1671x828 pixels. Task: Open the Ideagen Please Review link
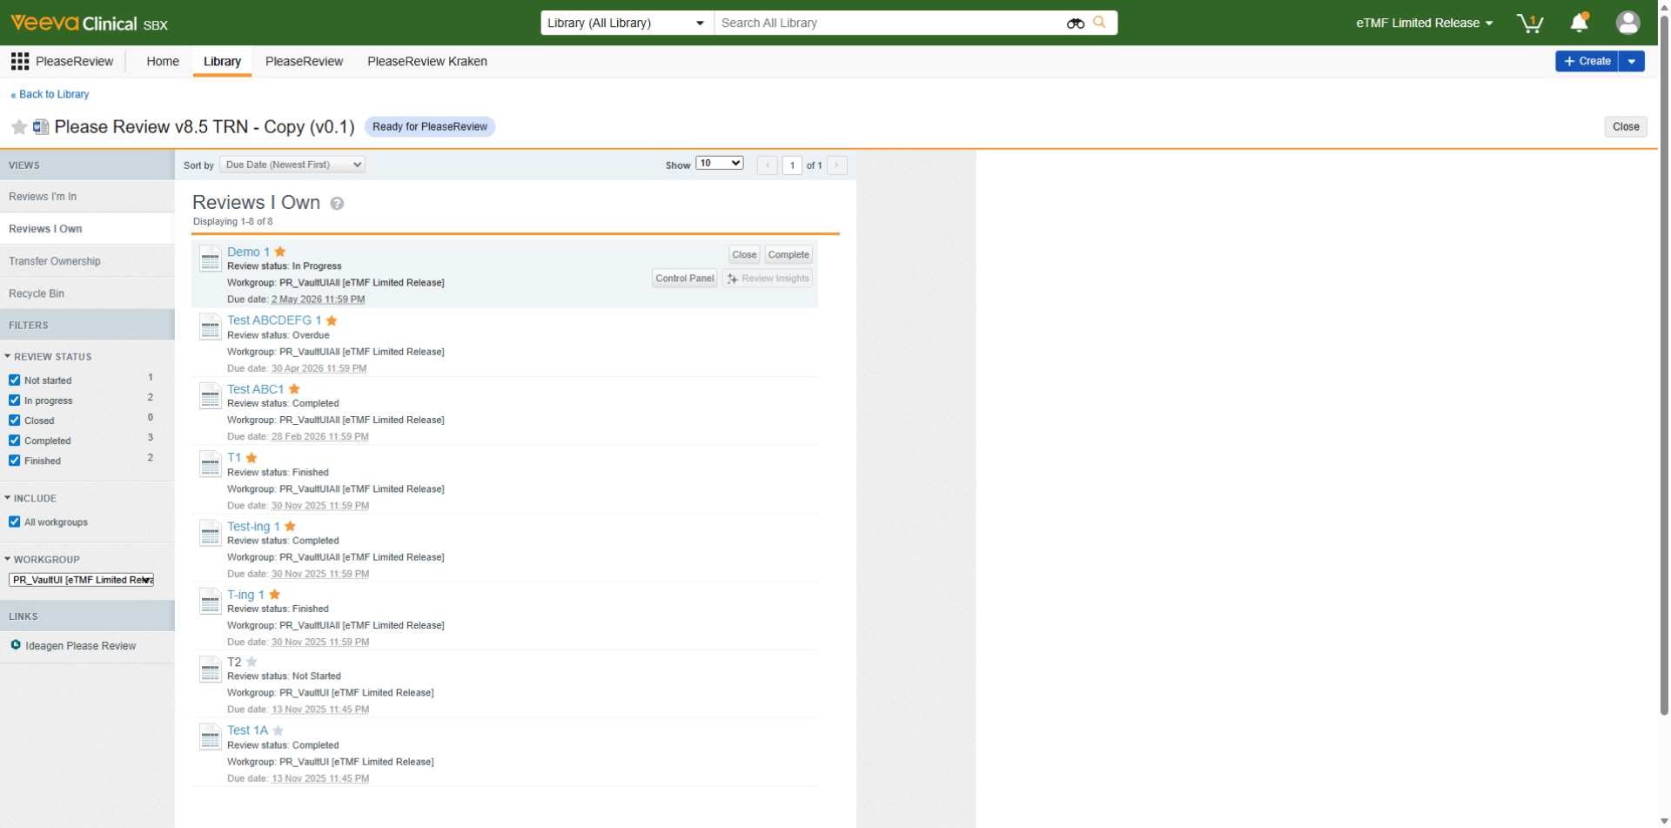point(81,646)
